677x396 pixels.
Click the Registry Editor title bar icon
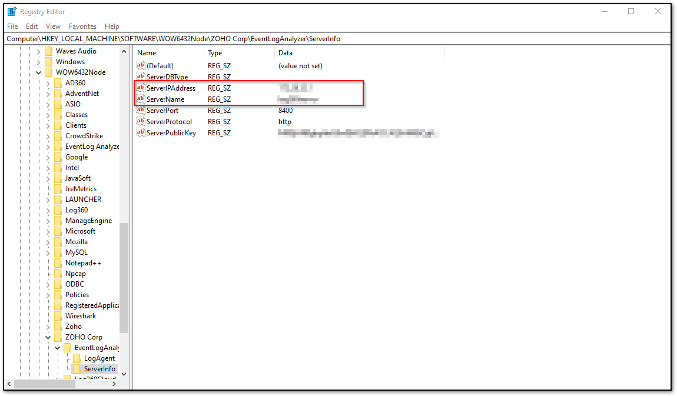click(x=12, y=12)
